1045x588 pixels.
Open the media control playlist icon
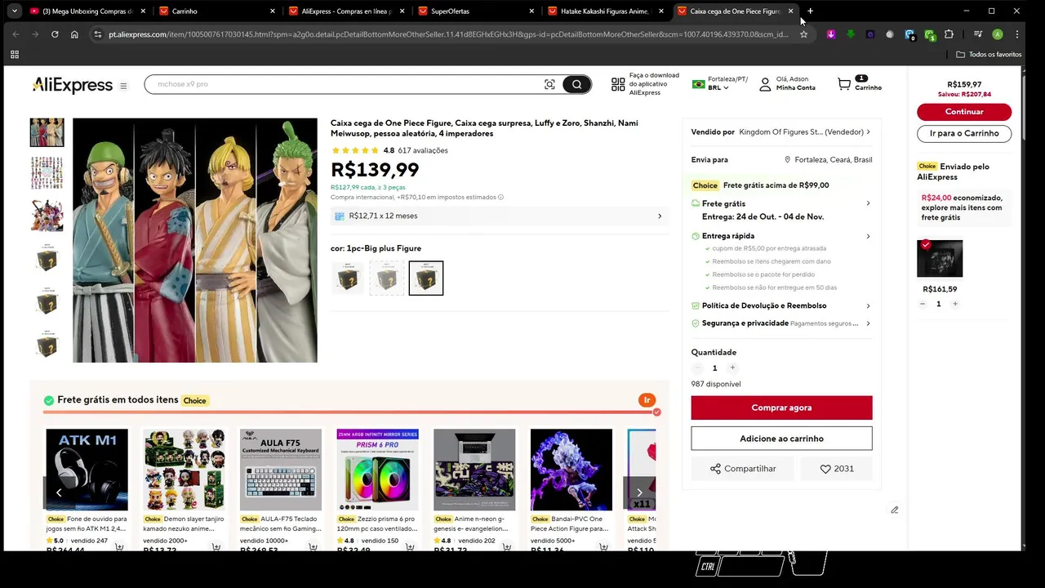pos(978,34)
